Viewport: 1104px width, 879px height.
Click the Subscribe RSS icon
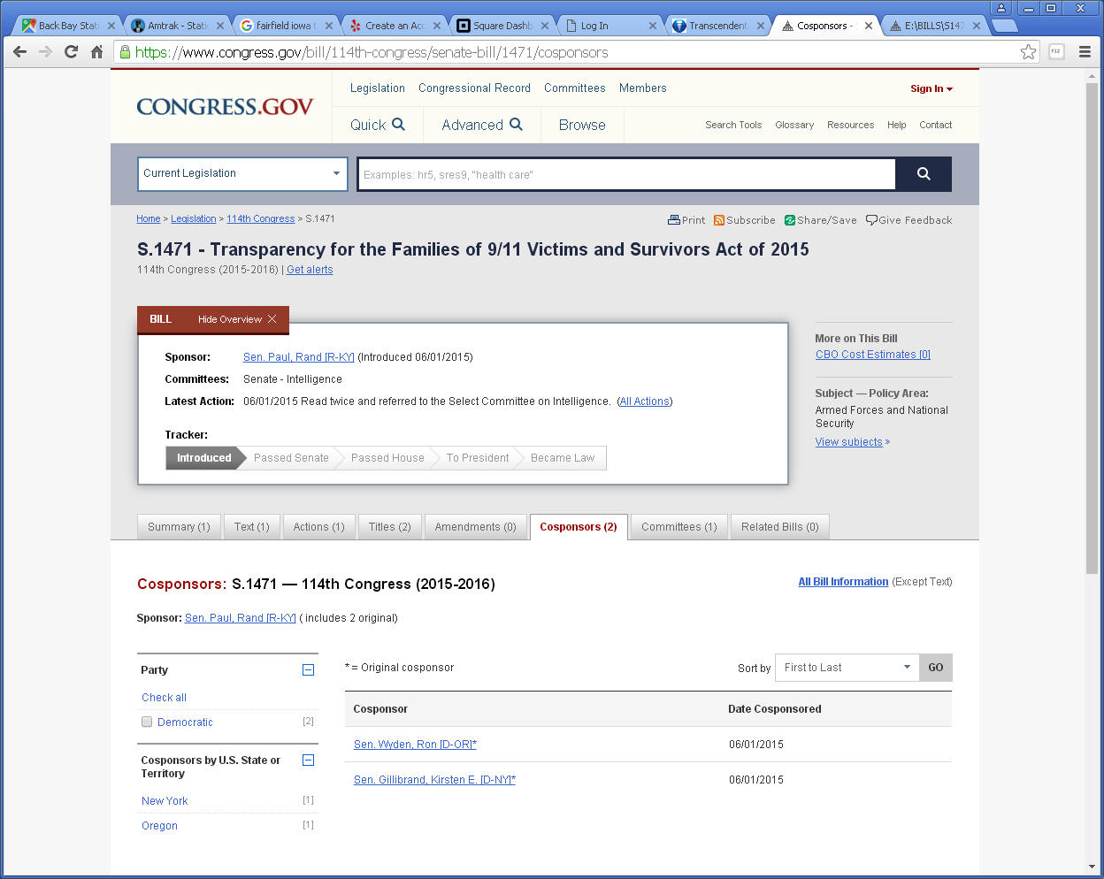coord(719,220)
